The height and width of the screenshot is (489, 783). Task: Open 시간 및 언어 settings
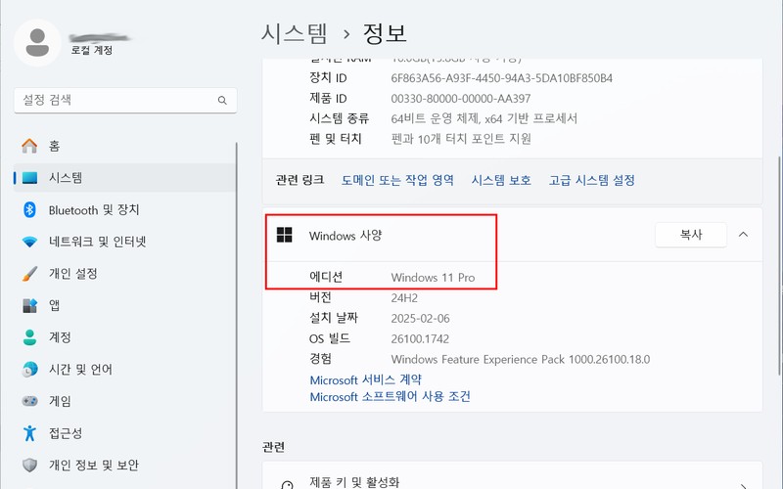(x=124, y=370)
